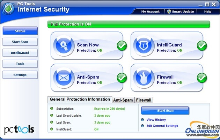Open IntelliGuard from the sidebar
The image size is (220, 140).
(x=20, y=53)
